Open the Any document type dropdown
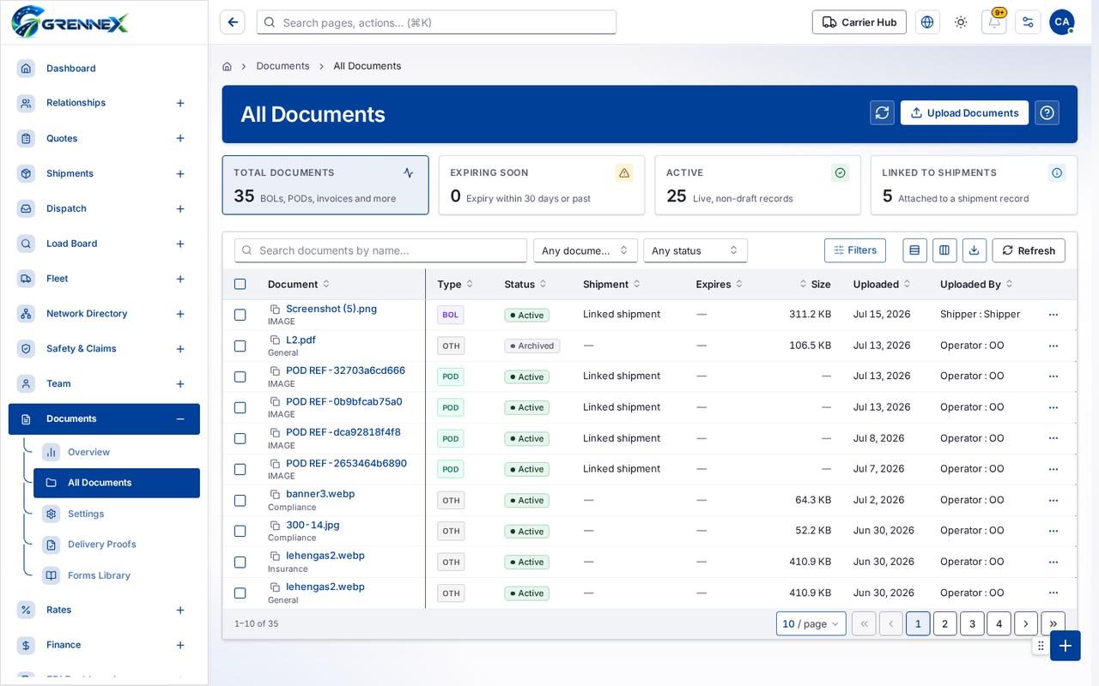The height and width of the screenshot is (686, 1099). click(586, 250)
